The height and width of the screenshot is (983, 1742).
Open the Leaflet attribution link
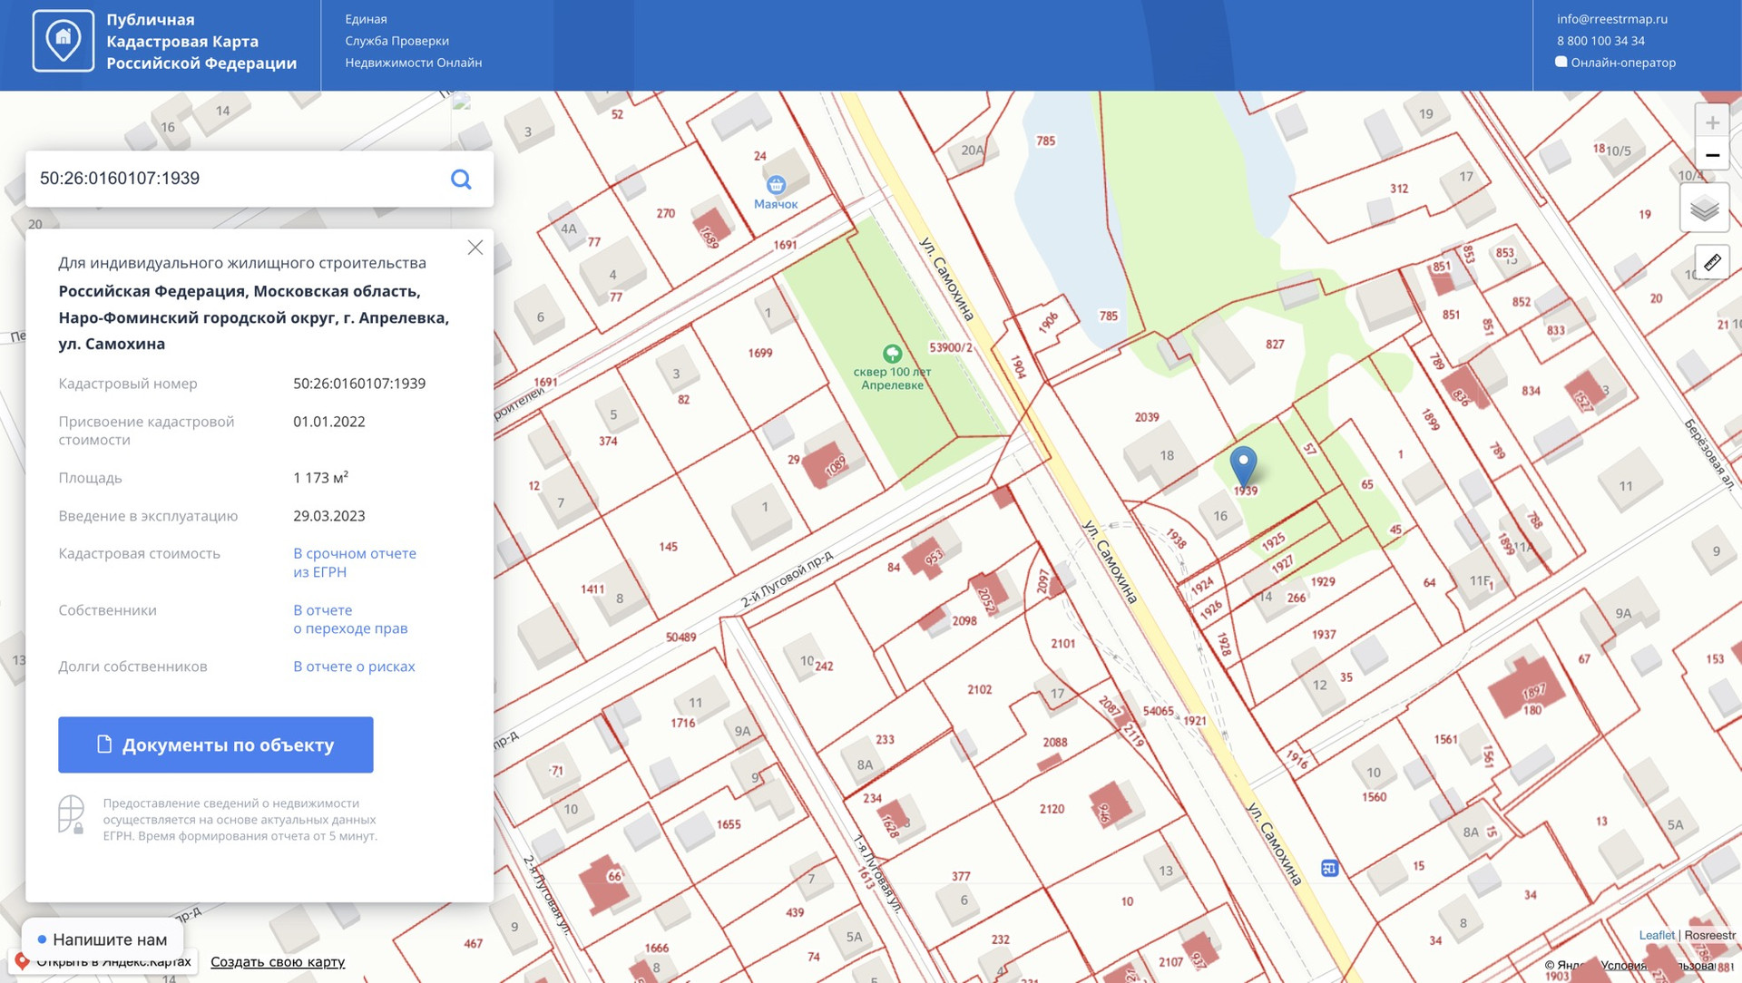coord(1656,935)
